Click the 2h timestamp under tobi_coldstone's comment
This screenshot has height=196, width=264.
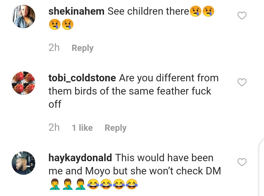(x=54, y=127)
